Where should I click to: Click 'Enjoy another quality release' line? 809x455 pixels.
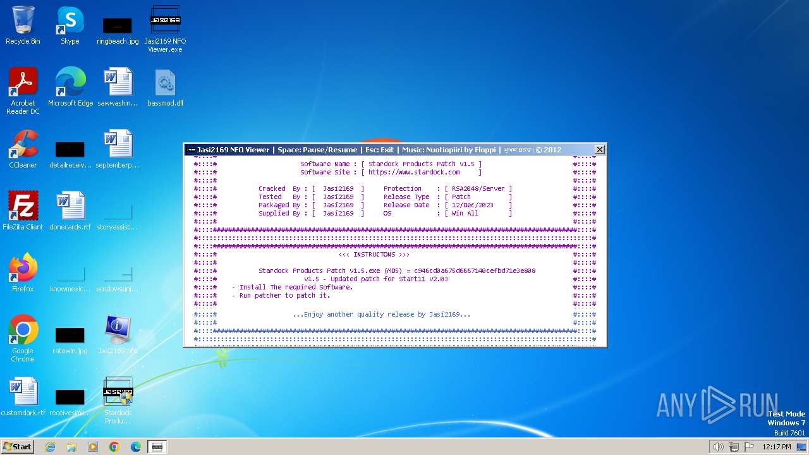point(382,314)
